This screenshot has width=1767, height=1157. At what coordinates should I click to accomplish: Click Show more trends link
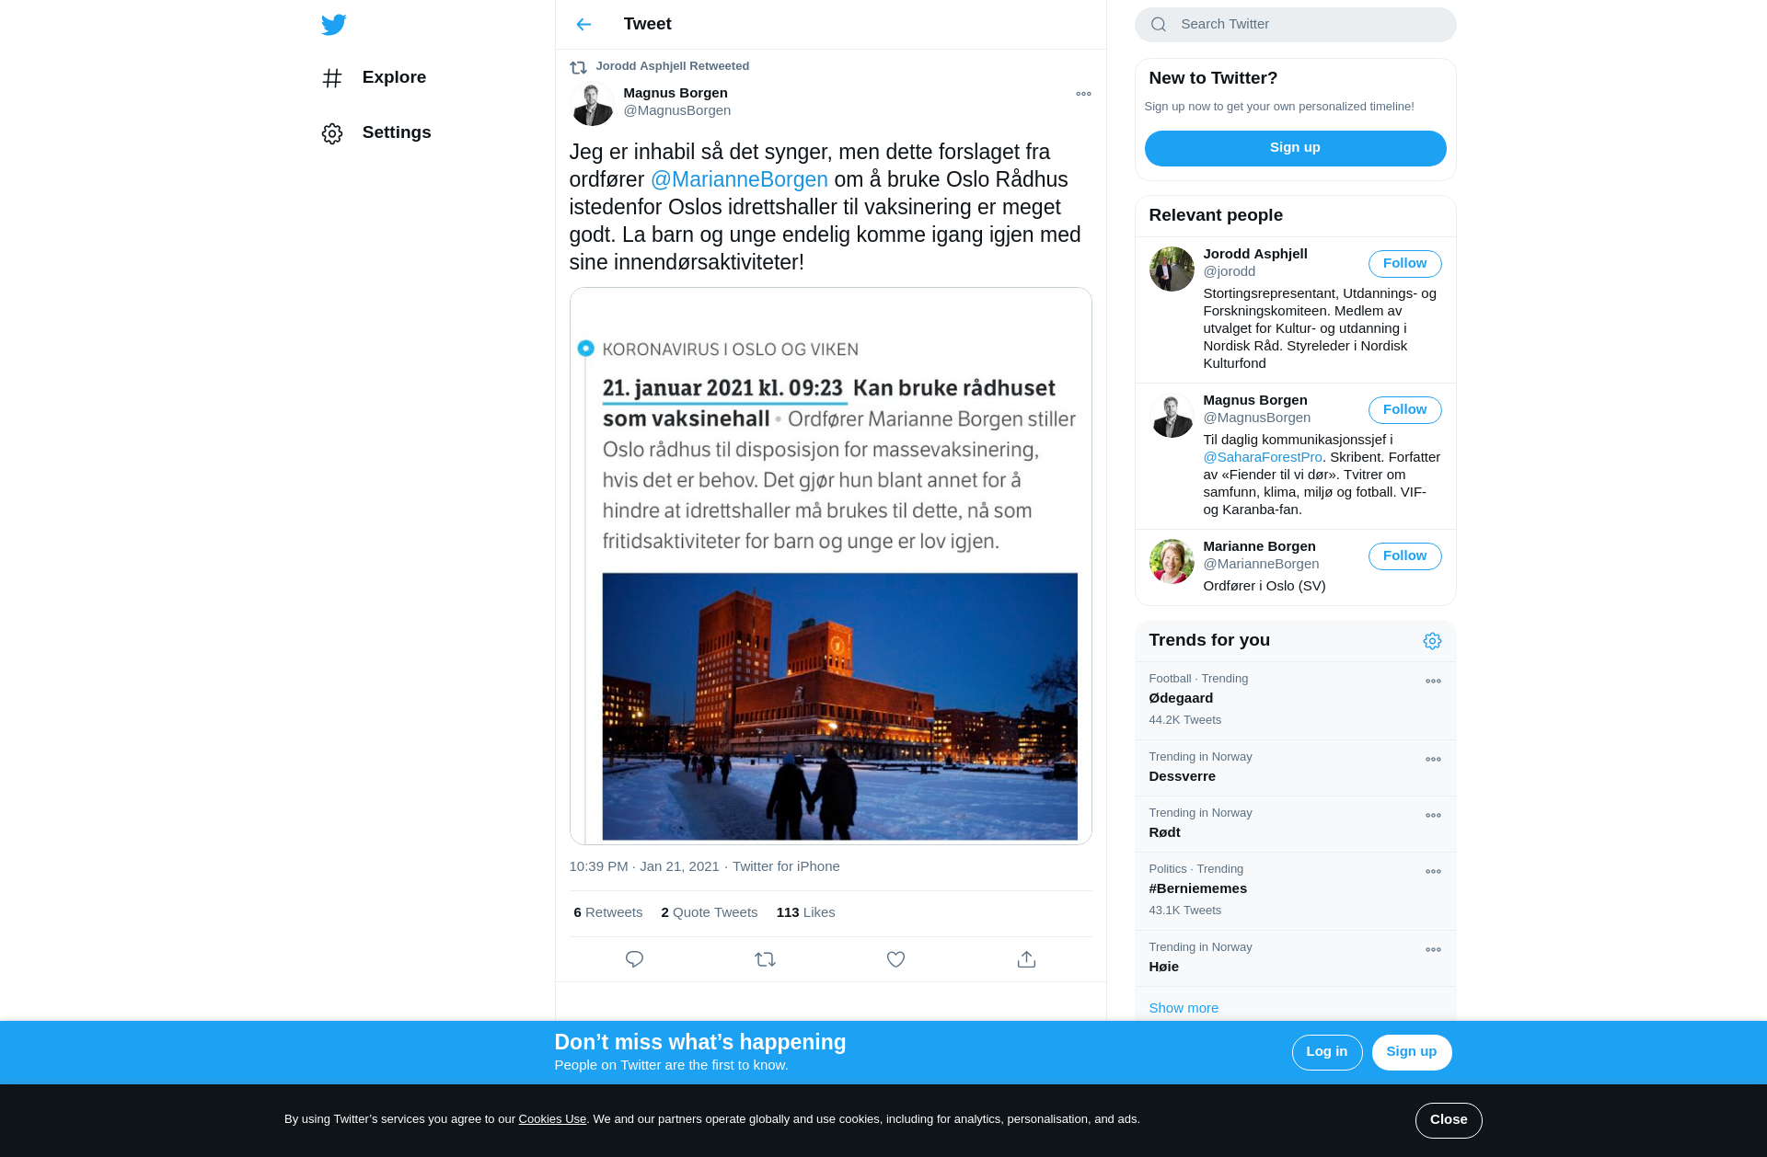[x=1184, y=1008]
